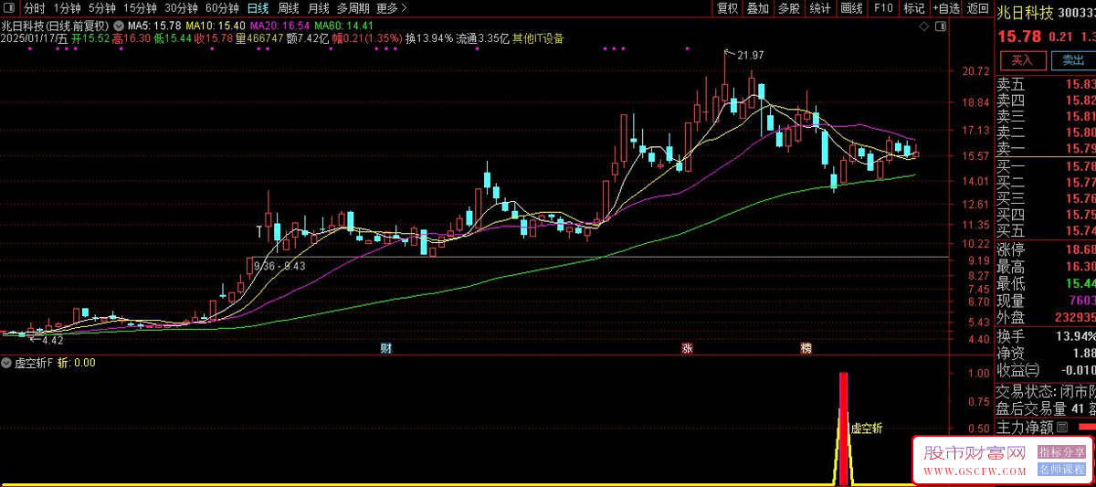Add stock via +自选 button
1096x487 pixels.
tap(945, 8)
